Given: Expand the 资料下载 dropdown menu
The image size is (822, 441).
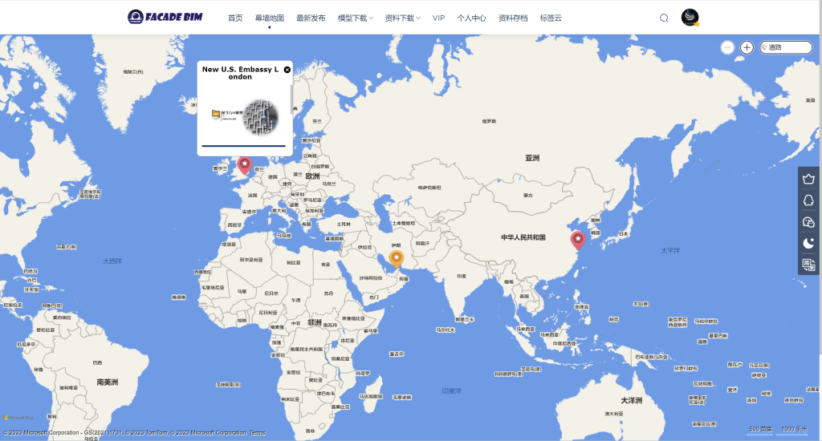Looking at the screenshot, I should tap(403, 18).
